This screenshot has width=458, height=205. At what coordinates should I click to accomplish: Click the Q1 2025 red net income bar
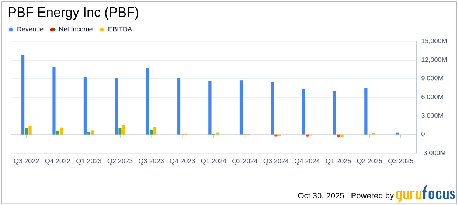coord(339,136)
